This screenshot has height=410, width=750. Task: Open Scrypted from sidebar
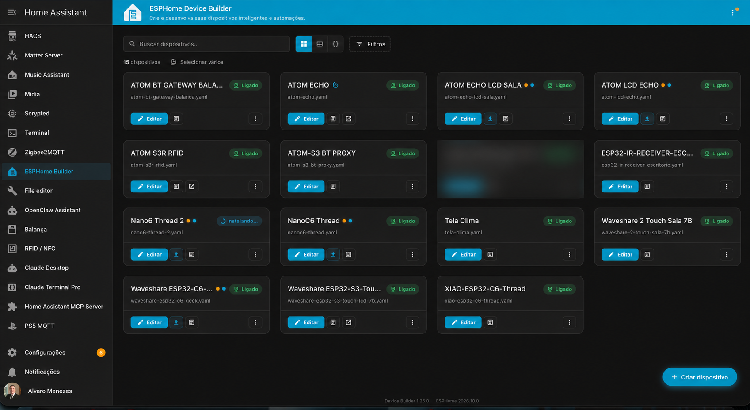click(x=56, y=113)
